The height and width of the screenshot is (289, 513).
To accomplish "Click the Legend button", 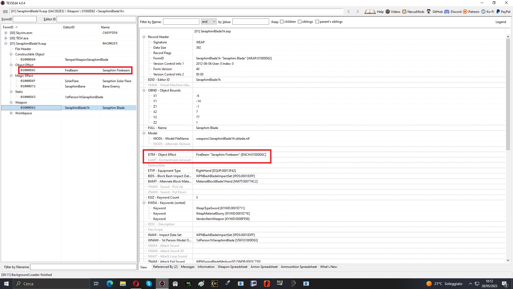I will [x=500, y=22].
